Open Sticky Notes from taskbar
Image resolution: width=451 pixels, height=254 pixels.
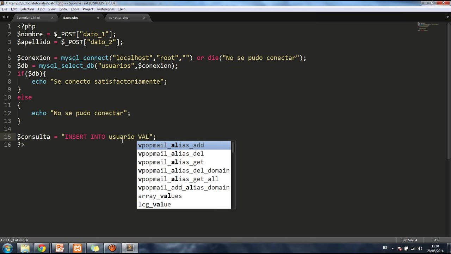coord(95,248)
